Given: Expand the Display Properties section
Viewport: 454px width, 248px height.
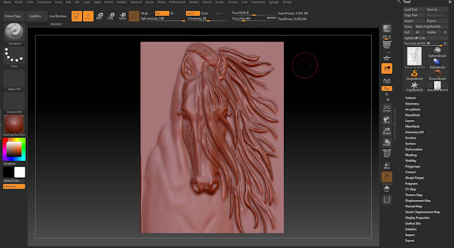Looking at the screenshot, I should [417, 217].
